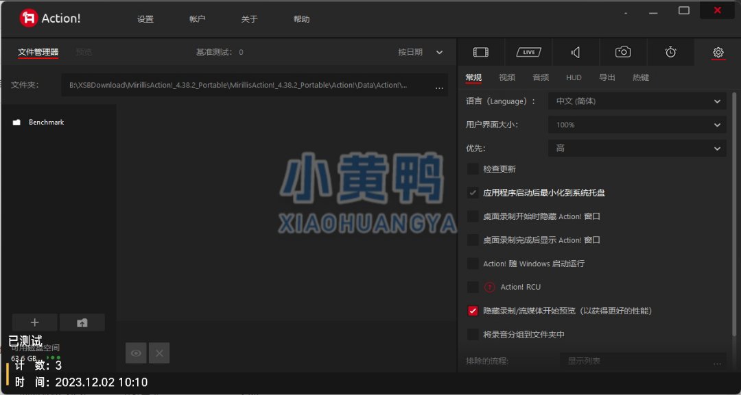The image size is (741, 395).
Task: Toggle the 检查更新 checkbox
Action: pyautogui.click(x=473, y=169)
